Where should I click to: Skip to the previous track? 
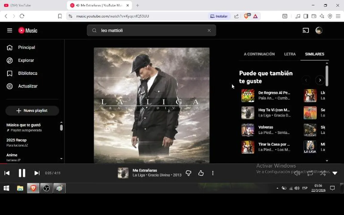(x=7, y=173)
